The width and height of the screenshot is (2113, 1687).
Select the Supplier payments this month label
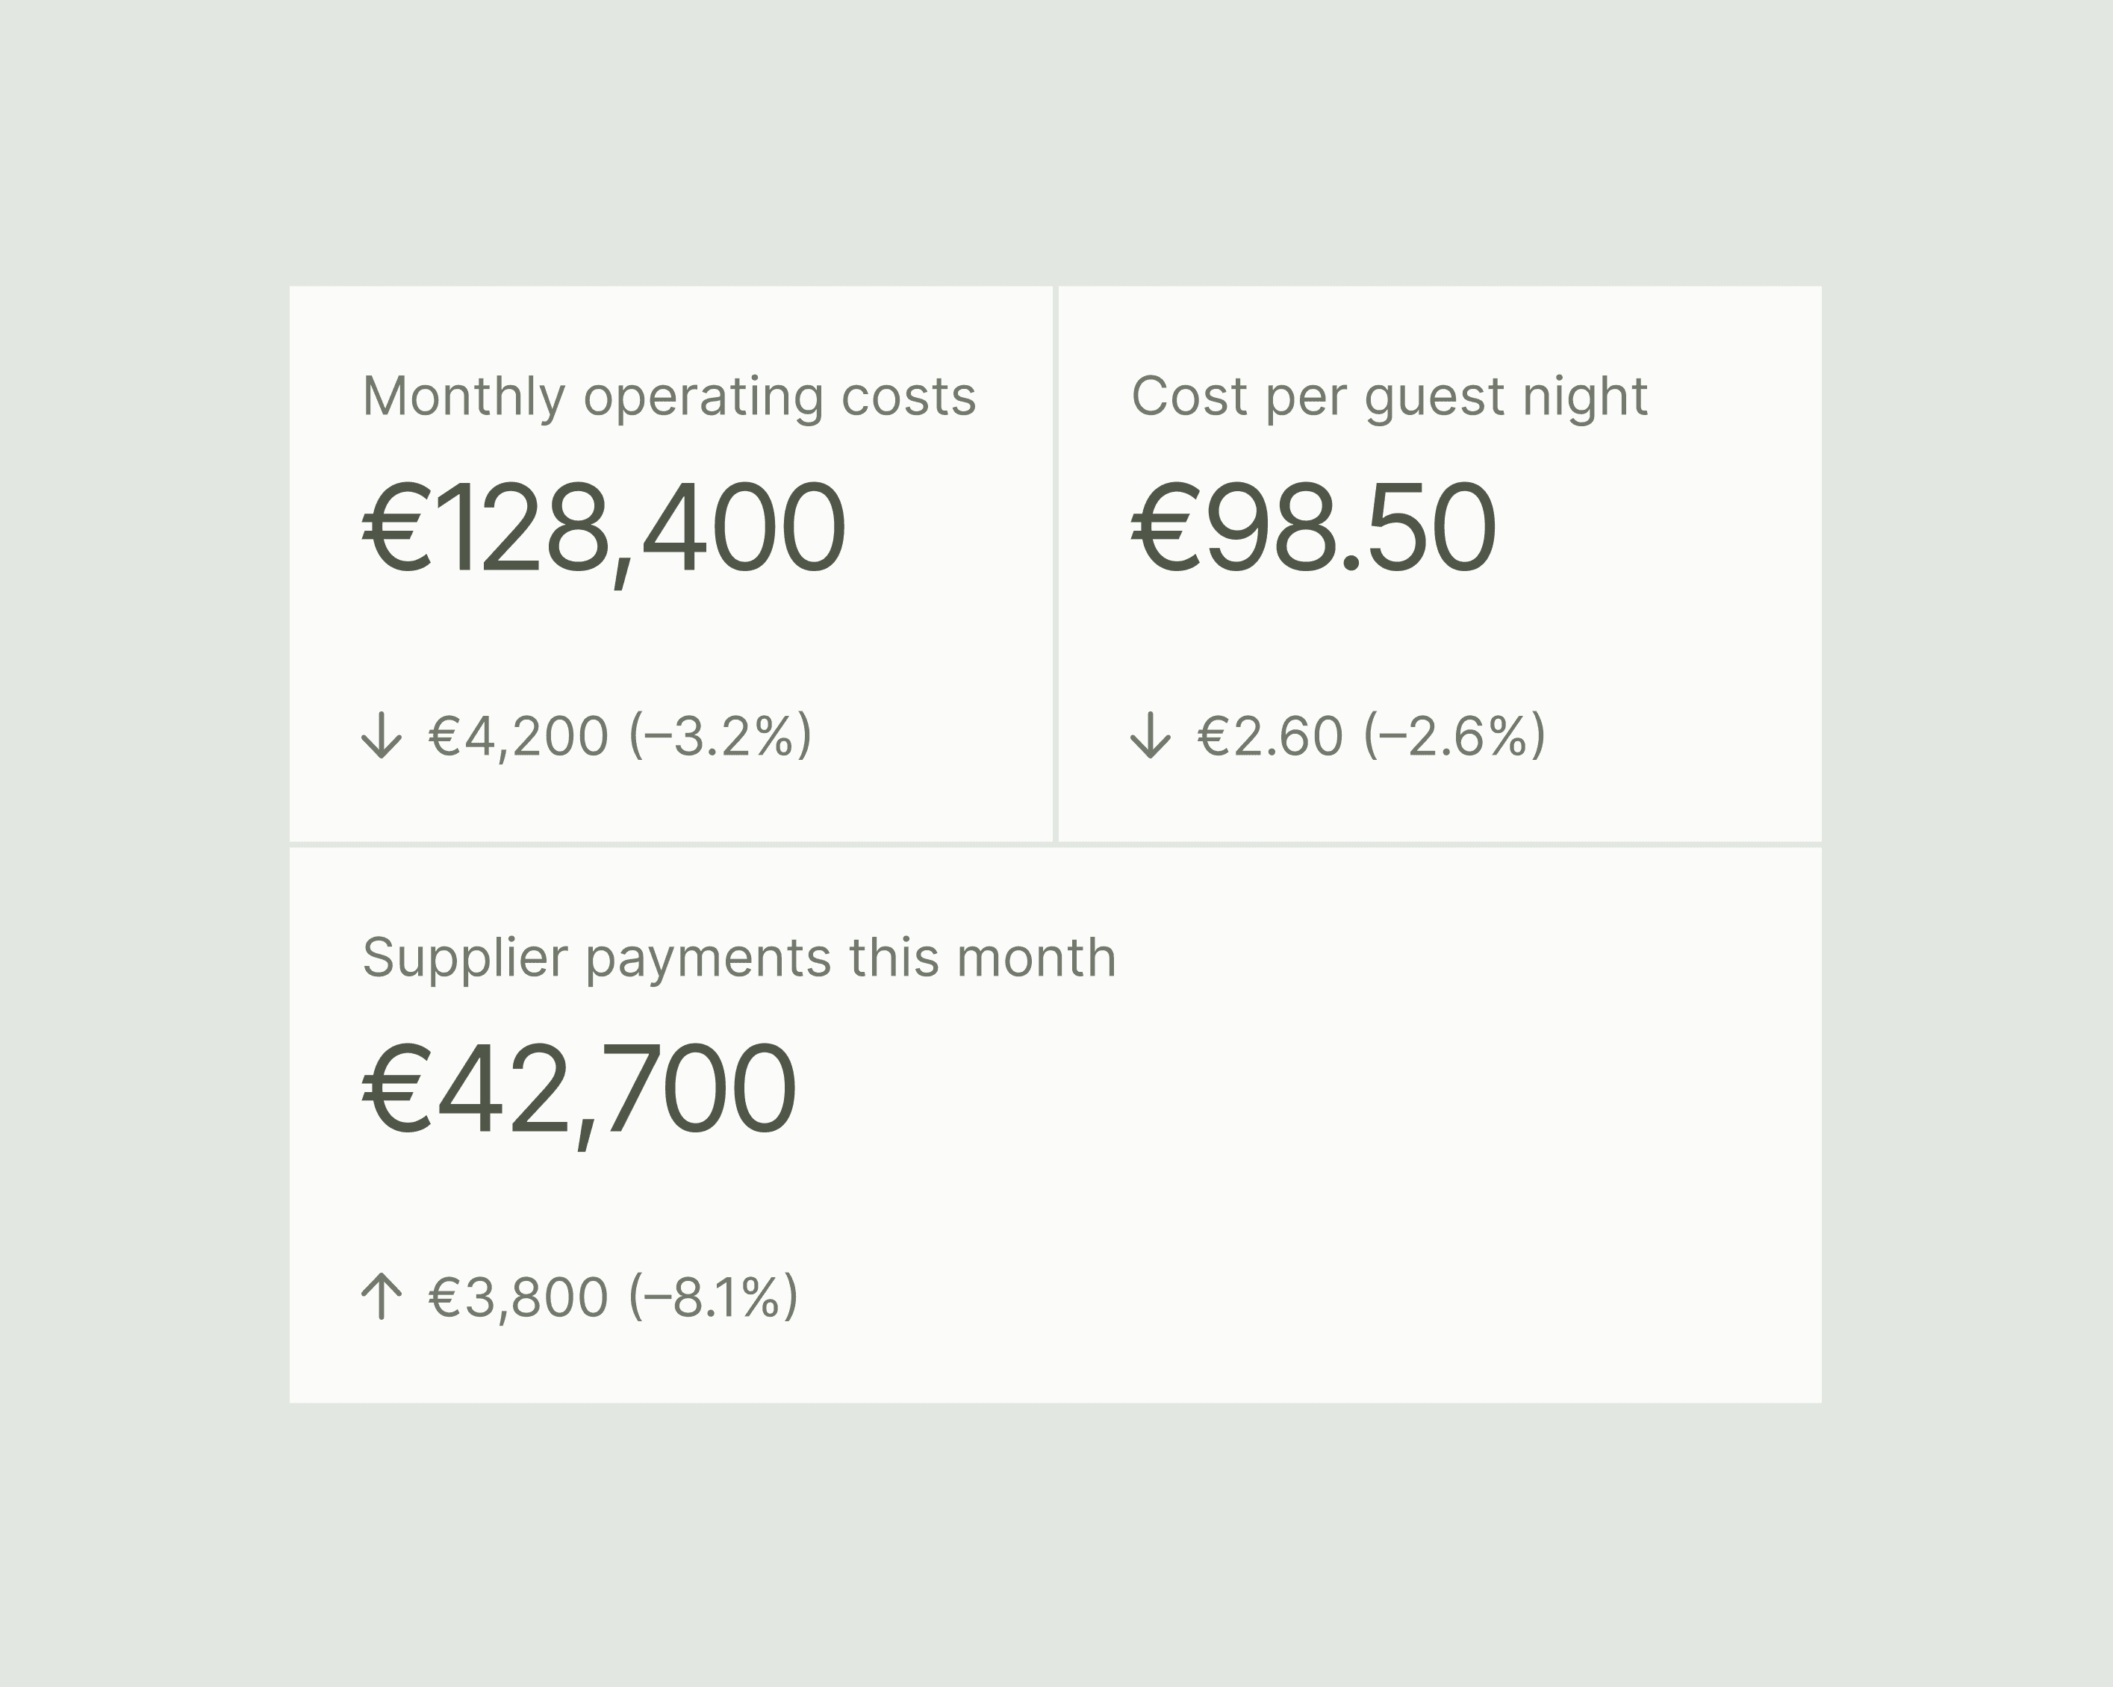(x=739, y=958)
